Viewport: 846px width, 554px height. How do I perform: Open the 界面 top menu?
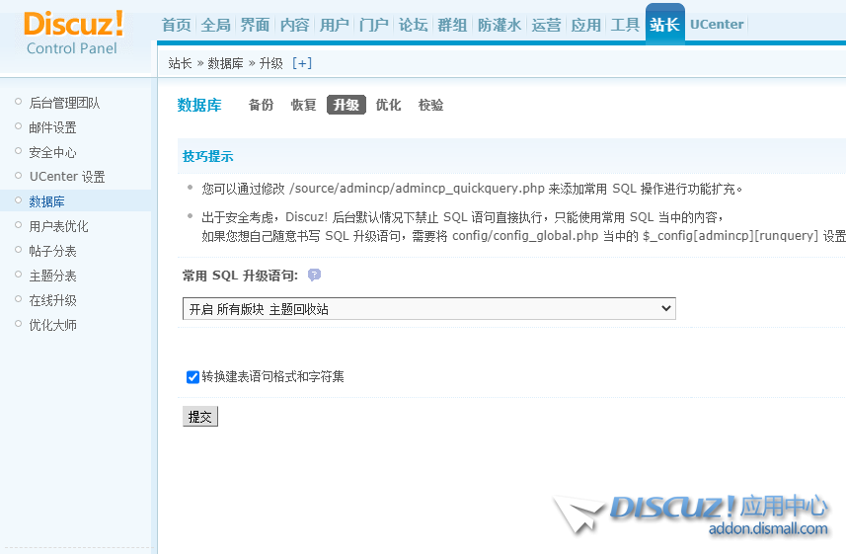256,25
